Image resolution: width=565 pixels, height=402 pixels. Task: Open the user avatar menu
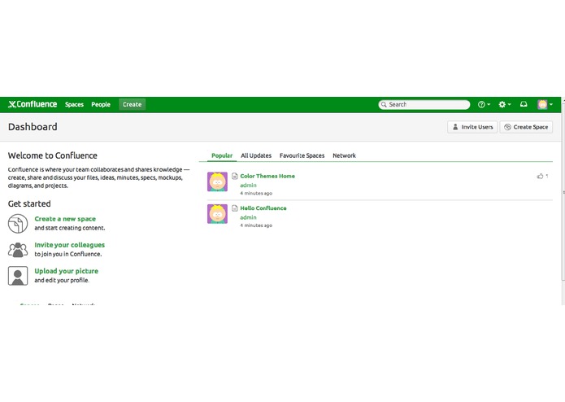pos(545,104)
